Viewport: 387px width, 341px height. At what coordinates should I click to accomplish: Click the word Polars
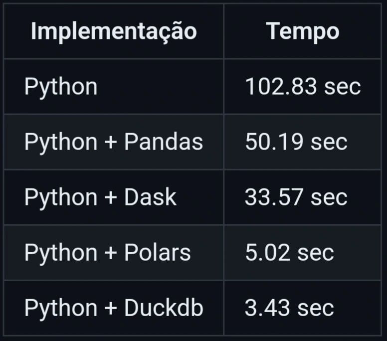click(157, 253)
